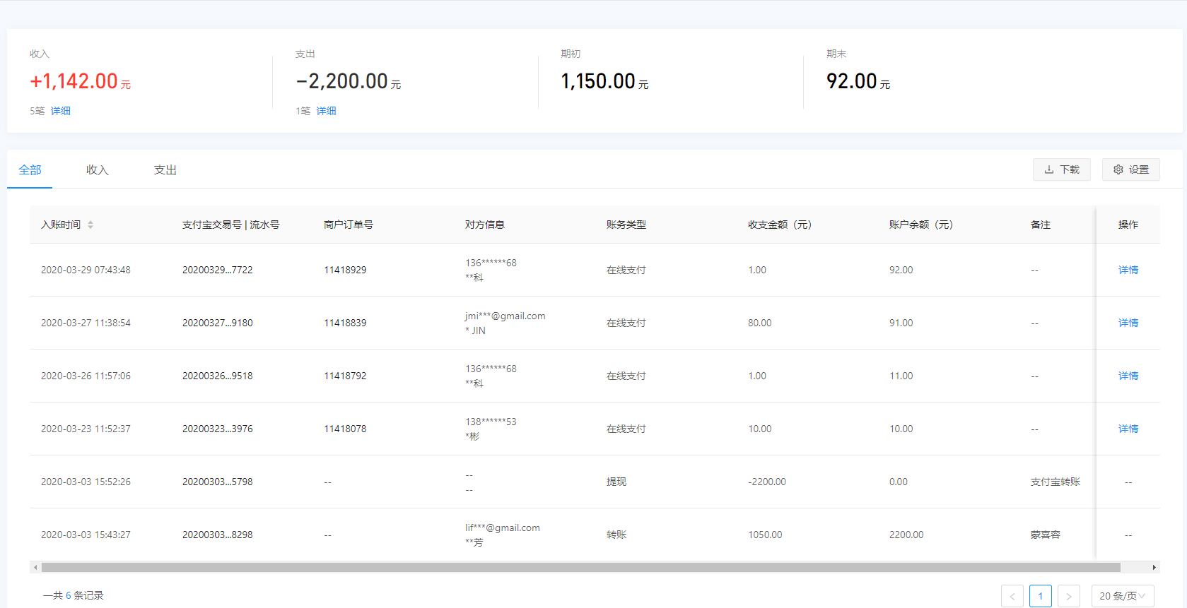Click the 转账 type cell
This screenshot has width=1187, height=608.
click(616, 535)
